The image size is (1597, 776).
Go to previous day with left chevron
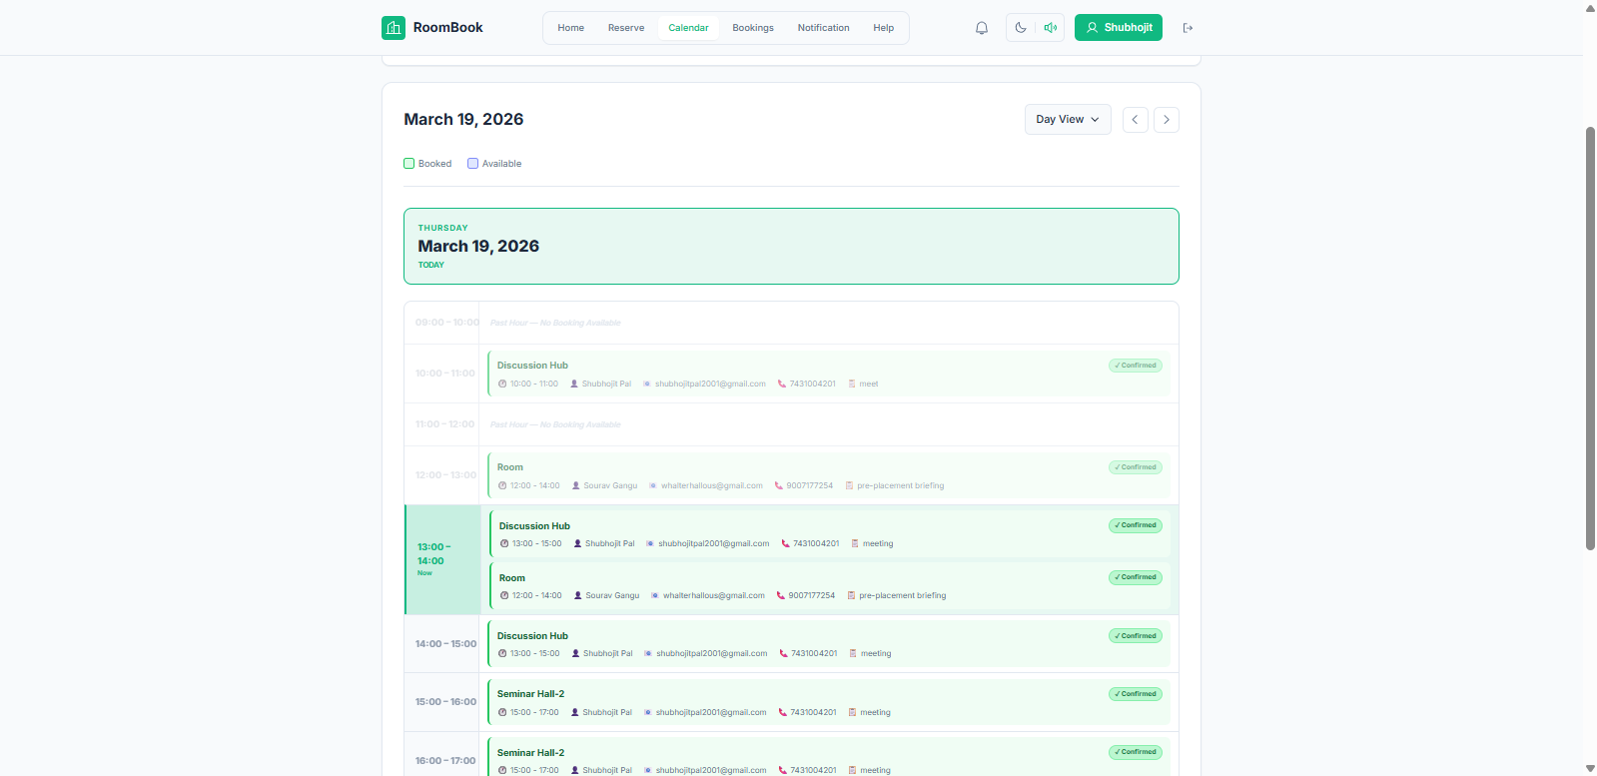tap(1135, 120)
